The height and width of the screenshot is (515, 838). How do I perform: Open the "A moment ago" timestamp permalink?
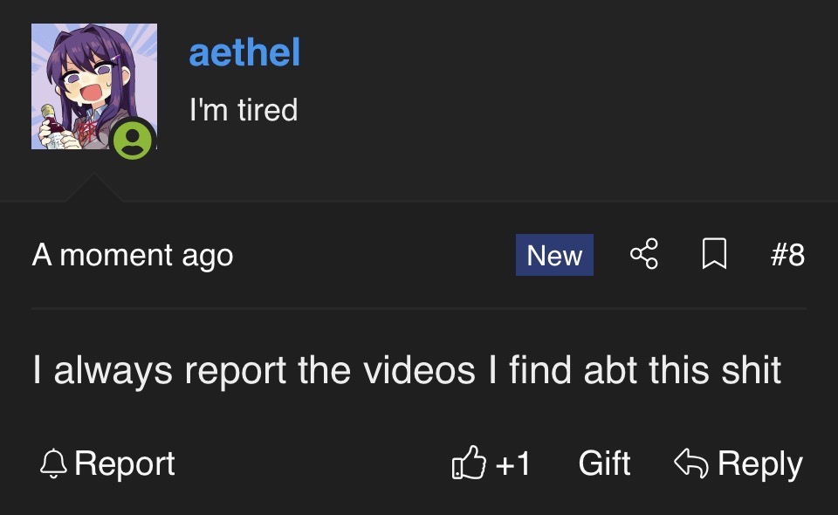pyautogui.click(x=133, y=256)
